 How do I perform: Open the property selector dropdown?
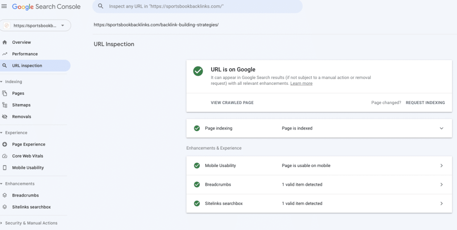[36, 25]
